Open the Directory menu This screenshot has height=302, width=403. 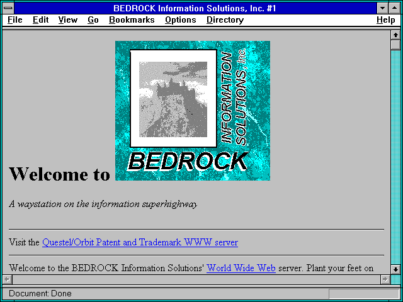225,20
